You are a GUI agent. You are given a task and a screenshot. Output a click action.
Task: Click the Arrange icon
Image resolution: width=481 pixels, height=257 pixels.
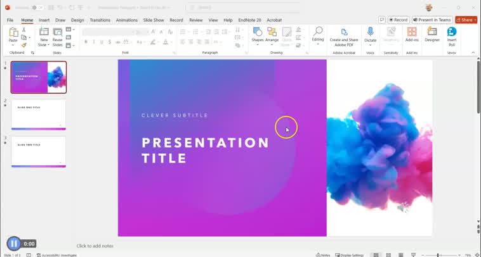point(272,32)
